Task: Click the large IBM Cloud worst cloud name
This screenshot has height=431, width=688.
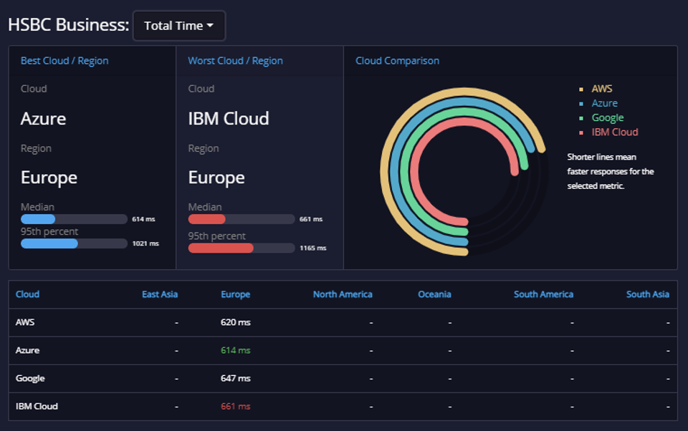Action: tap(229, 119)
